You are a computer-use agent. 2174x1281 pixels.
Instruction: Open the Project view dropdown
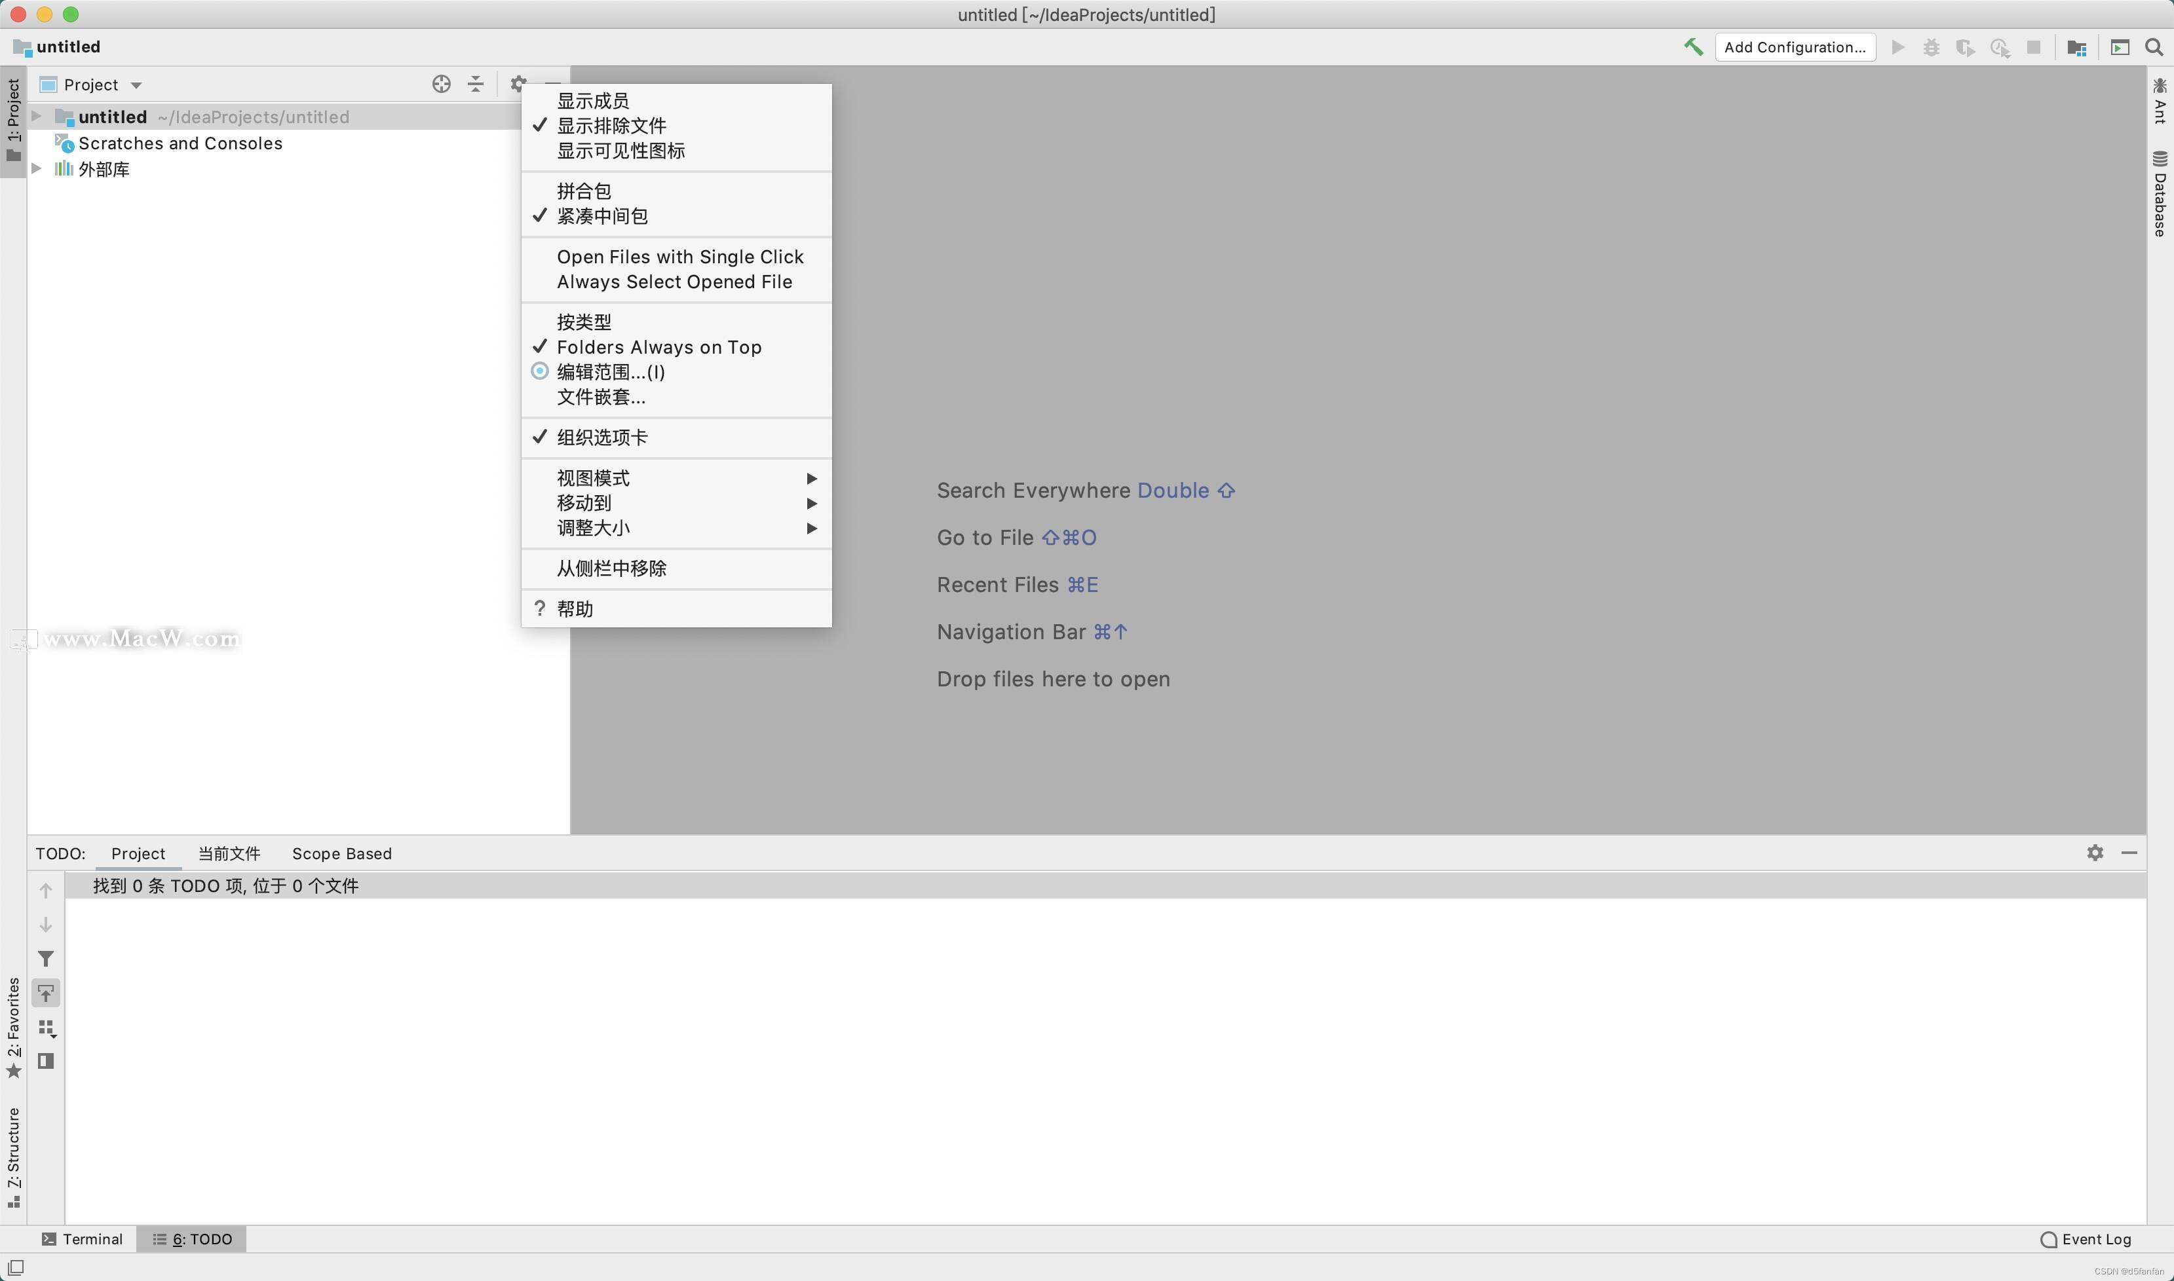(x=90, y=84)
